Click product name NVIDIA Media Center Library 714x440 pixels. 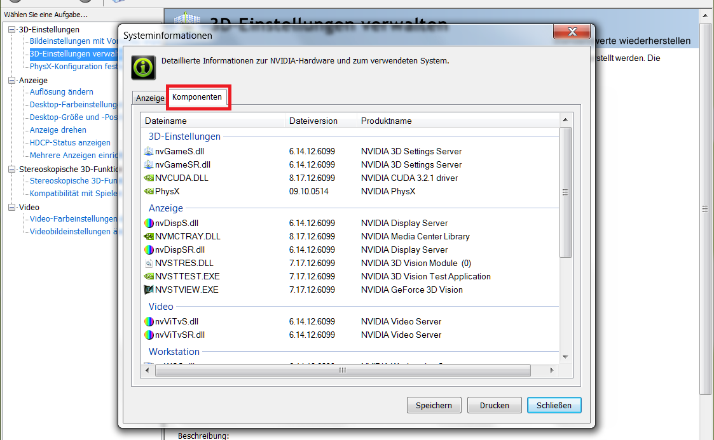[415, 236]
